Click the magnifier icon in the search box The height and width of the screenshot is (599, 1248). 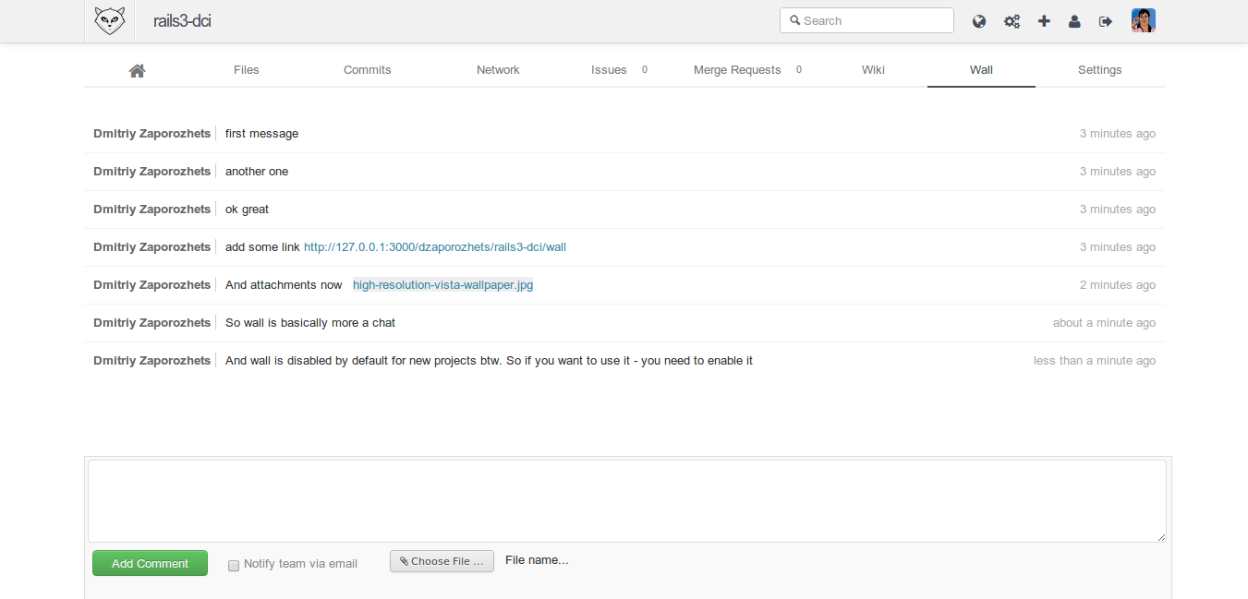point(796,19)
